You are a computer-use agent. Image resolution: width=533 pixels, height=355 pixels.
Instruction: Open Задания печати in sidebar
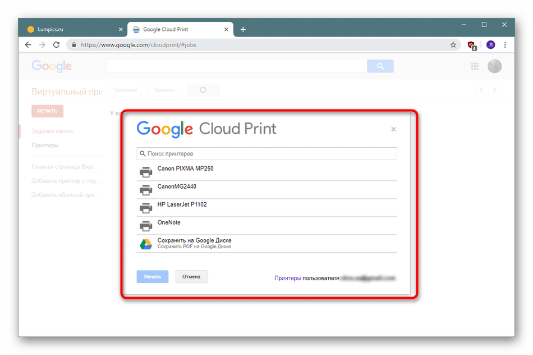(53, 131)
